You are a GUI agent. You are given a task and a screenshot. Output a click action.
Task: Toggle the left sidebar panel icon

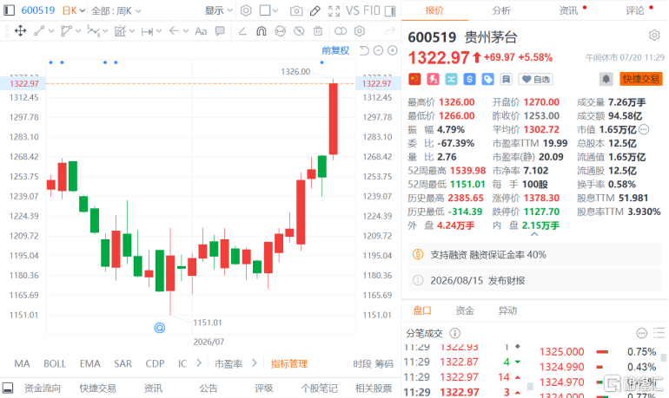[9, 10]
